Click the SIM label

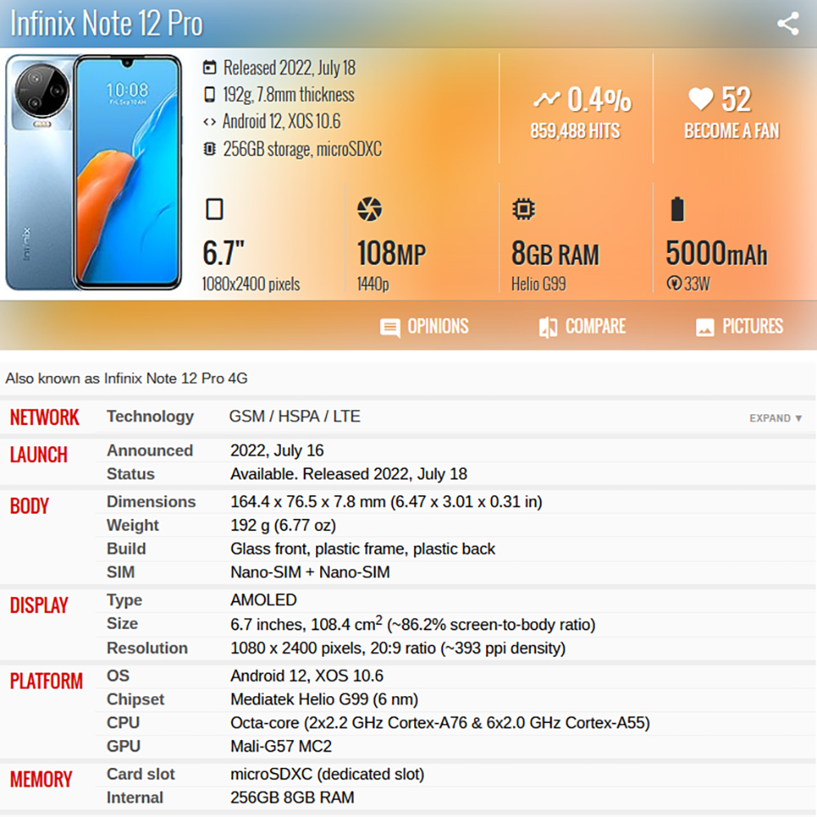point(120,572)
